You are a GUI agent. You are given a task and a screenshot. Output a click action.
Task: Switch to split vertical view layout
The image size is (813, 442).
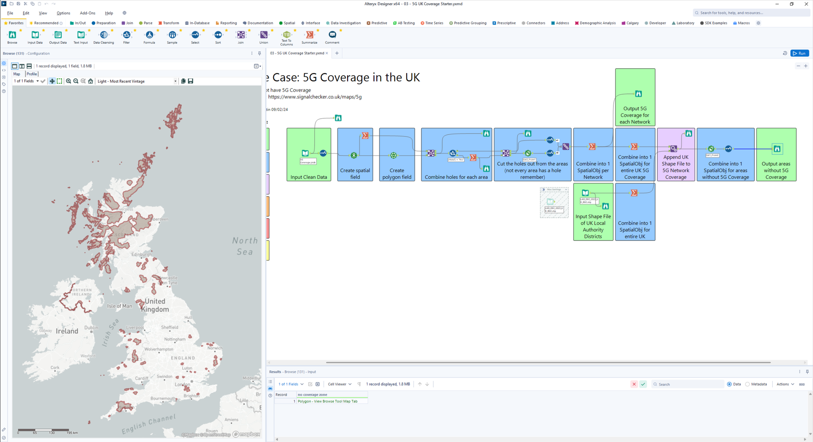click(x=22, y=66)
